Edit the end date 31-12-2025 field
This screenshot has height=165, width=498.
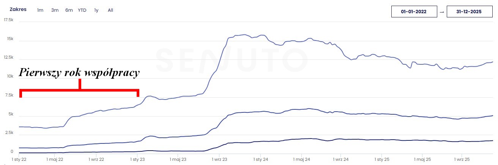[x=469, y=12]
